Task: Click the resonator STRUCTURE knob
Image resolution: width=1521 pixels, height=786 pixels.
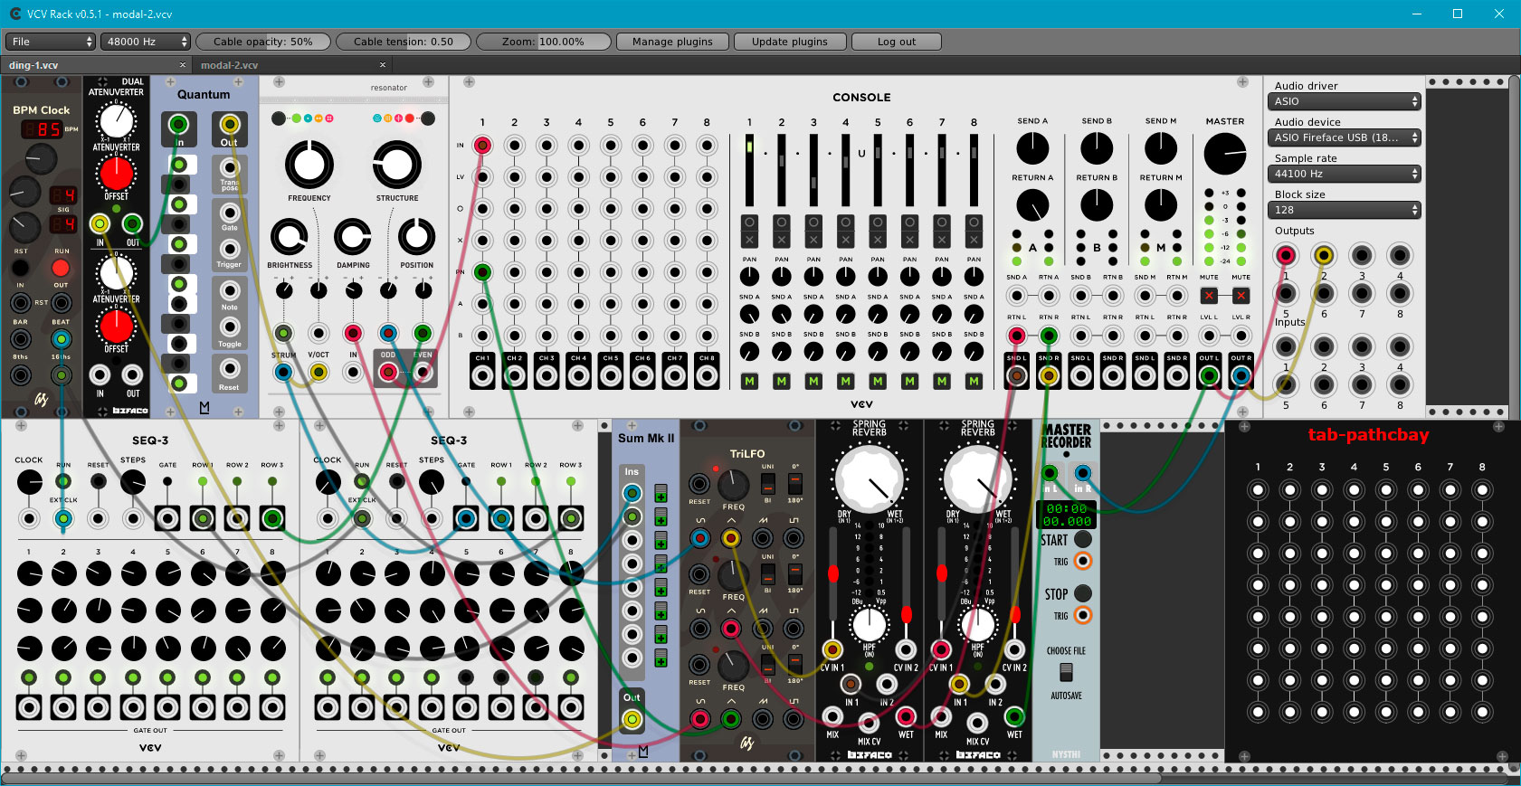Action: click(x=397, y=165)
